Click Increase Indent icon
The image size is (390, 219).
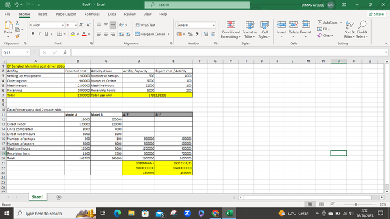click(x=129, y=34)
